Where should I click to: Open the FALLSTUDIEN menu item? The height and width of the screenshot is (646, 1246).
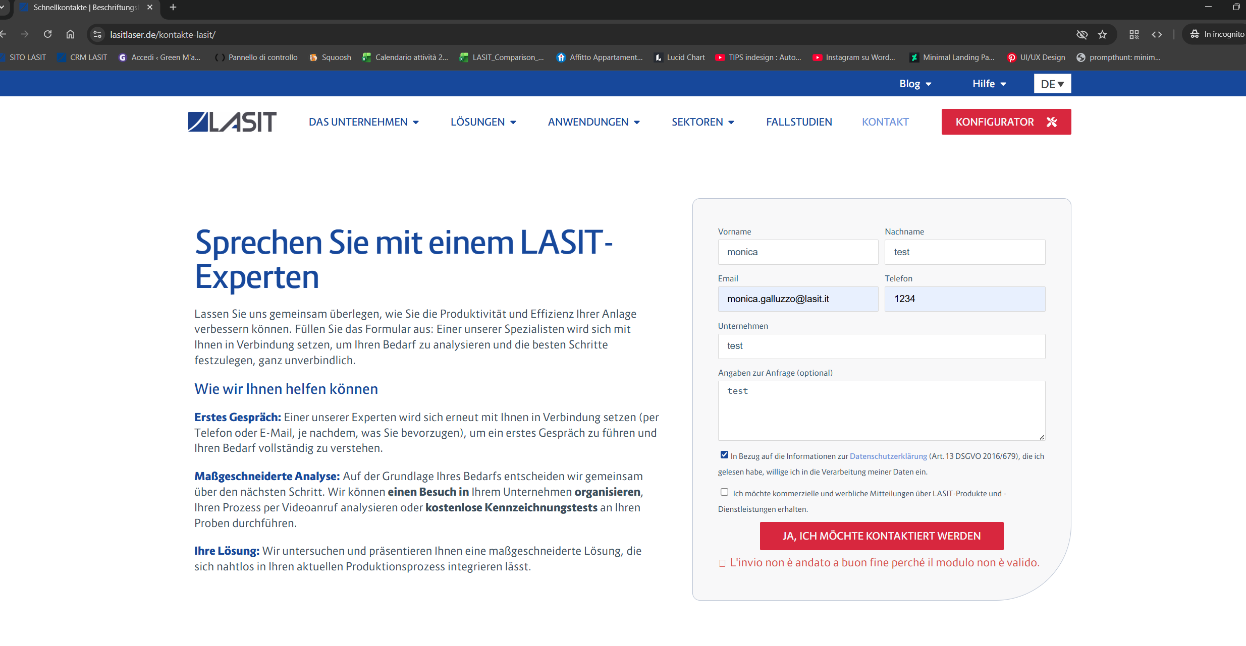[x=799, y=122]
